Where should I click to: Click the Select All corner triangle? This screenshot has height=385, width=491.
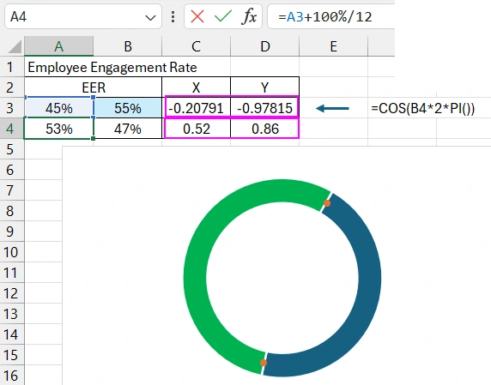[15, 46]
